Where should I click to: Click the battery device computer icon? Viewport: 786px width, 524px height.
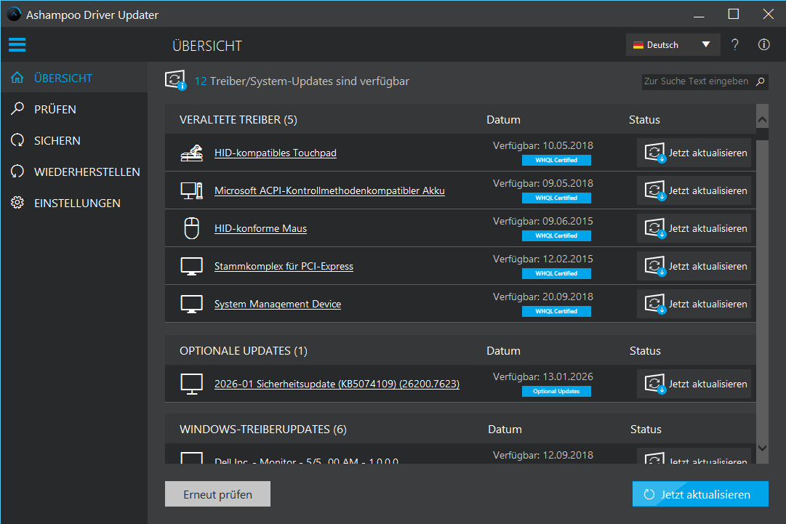click(x=191, y=191)
